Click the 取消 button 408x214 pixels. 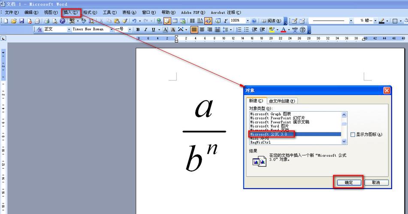(x=376, y=183)
